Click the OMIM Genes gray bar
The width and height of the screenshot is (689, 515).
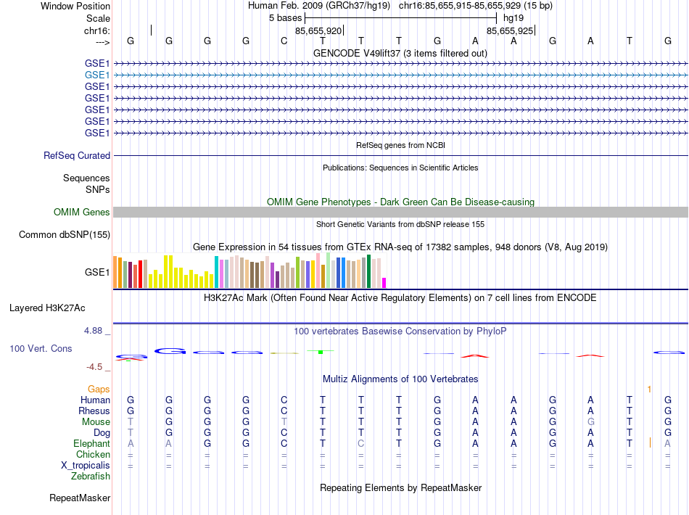point(400,213)
